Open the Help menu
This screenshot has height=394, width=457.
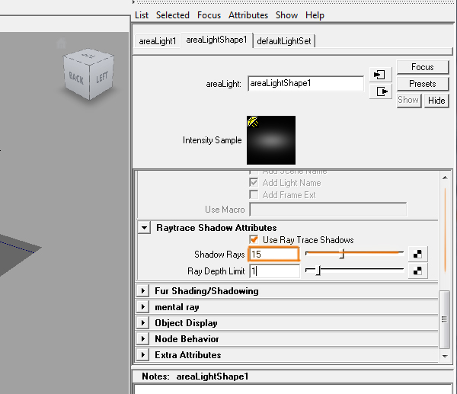(x=315, y=15)
